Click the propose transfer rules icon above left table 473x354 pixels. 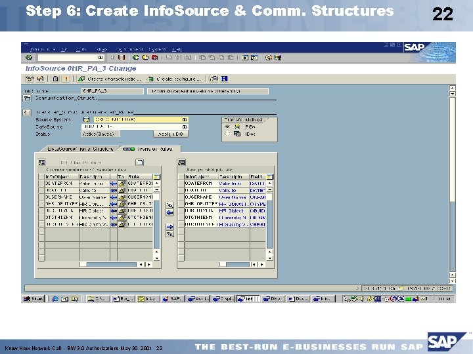(x=140, y=163)
